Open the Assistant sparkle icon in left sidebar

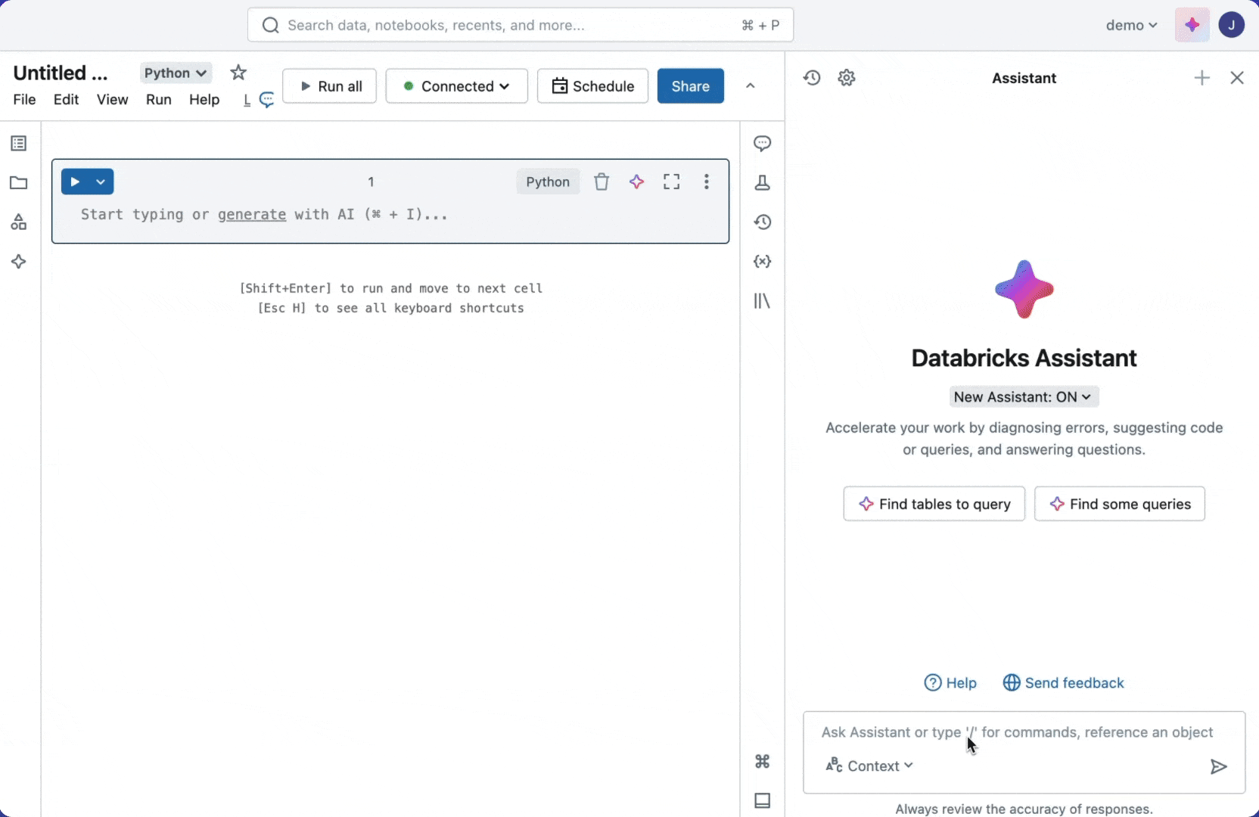[19, 262]
